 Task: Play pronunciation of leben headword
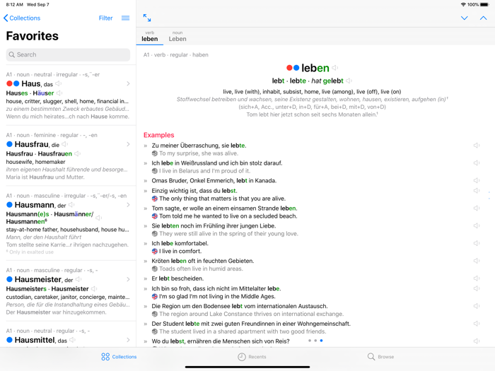point(335,68)
